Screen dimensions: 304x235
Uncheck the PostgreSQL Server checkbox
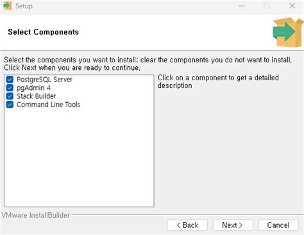tap(10, 80)
